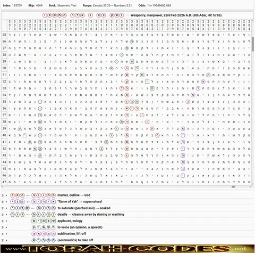255x253 pixels.
Task: Click the vertical scrollbar thumb of the grid
Action: (x=253, y=44)
